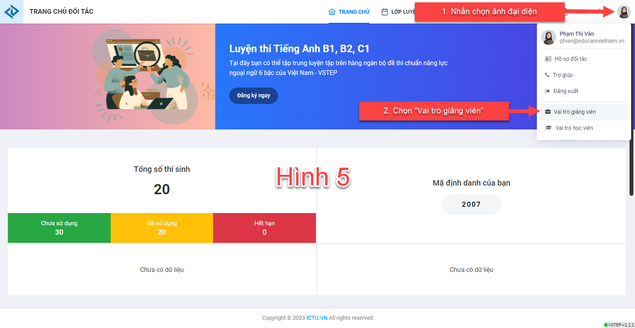Open the user avatar in top-right corner

tap(624, 11)
